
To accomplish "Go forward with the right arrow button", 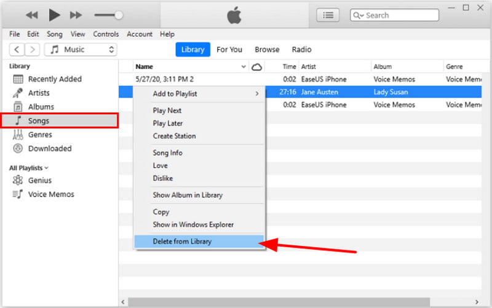I will [x=32, y=50].
